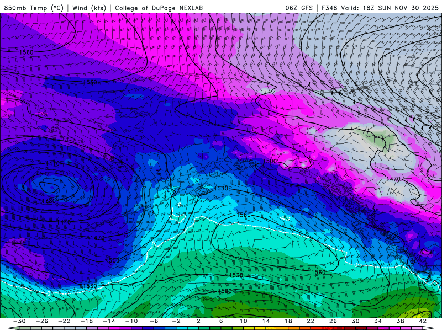The width and height of the screenshot is (442, 331).
Task: Click the white '0' isotherm label at right
Action: pyautogui.click(x=356, y=265)
